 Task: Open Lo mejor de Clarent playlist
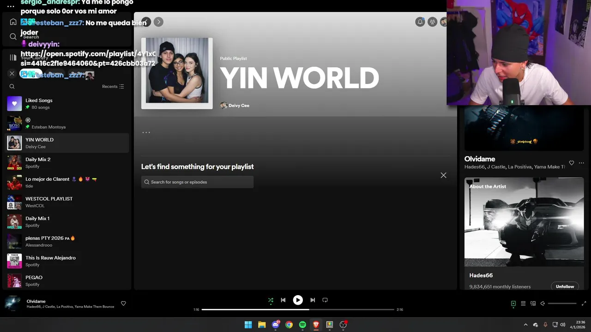coord(67,182)
